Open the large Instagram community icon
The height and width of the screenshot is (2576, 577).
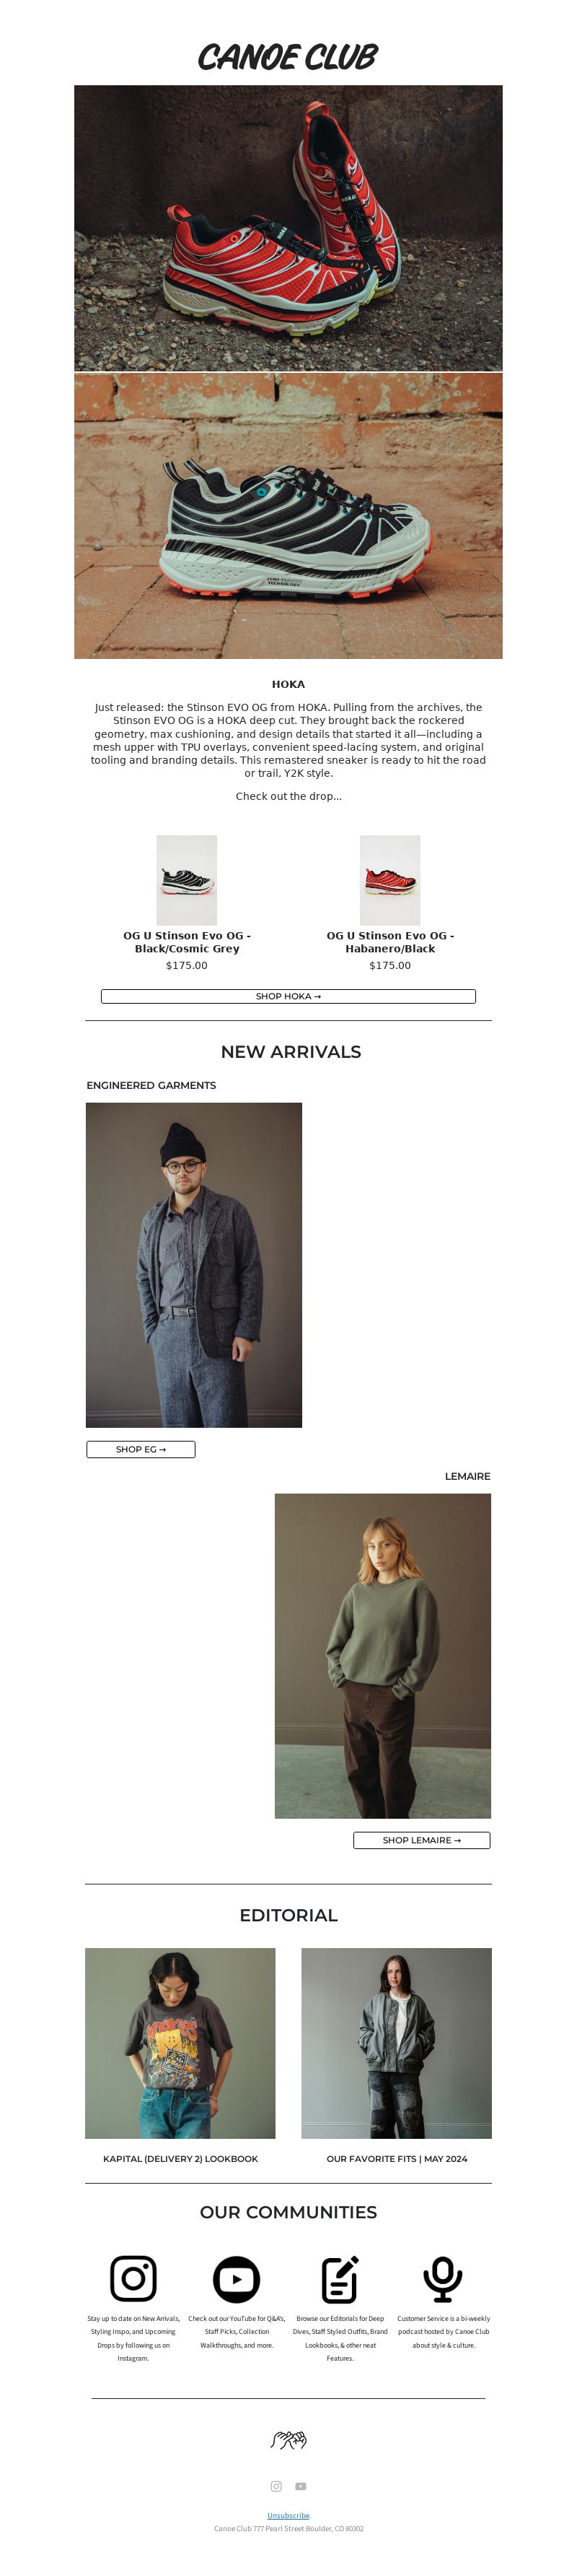tap(133, 2279)
